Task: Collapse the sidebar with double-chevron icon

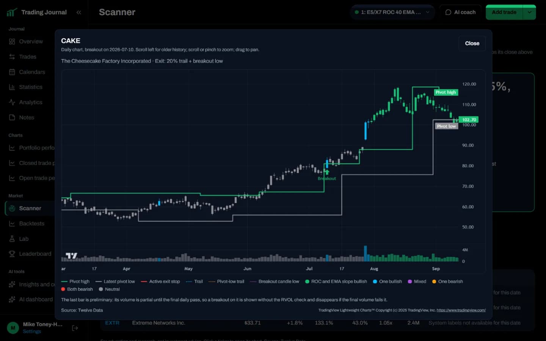Action: (79, 13)
